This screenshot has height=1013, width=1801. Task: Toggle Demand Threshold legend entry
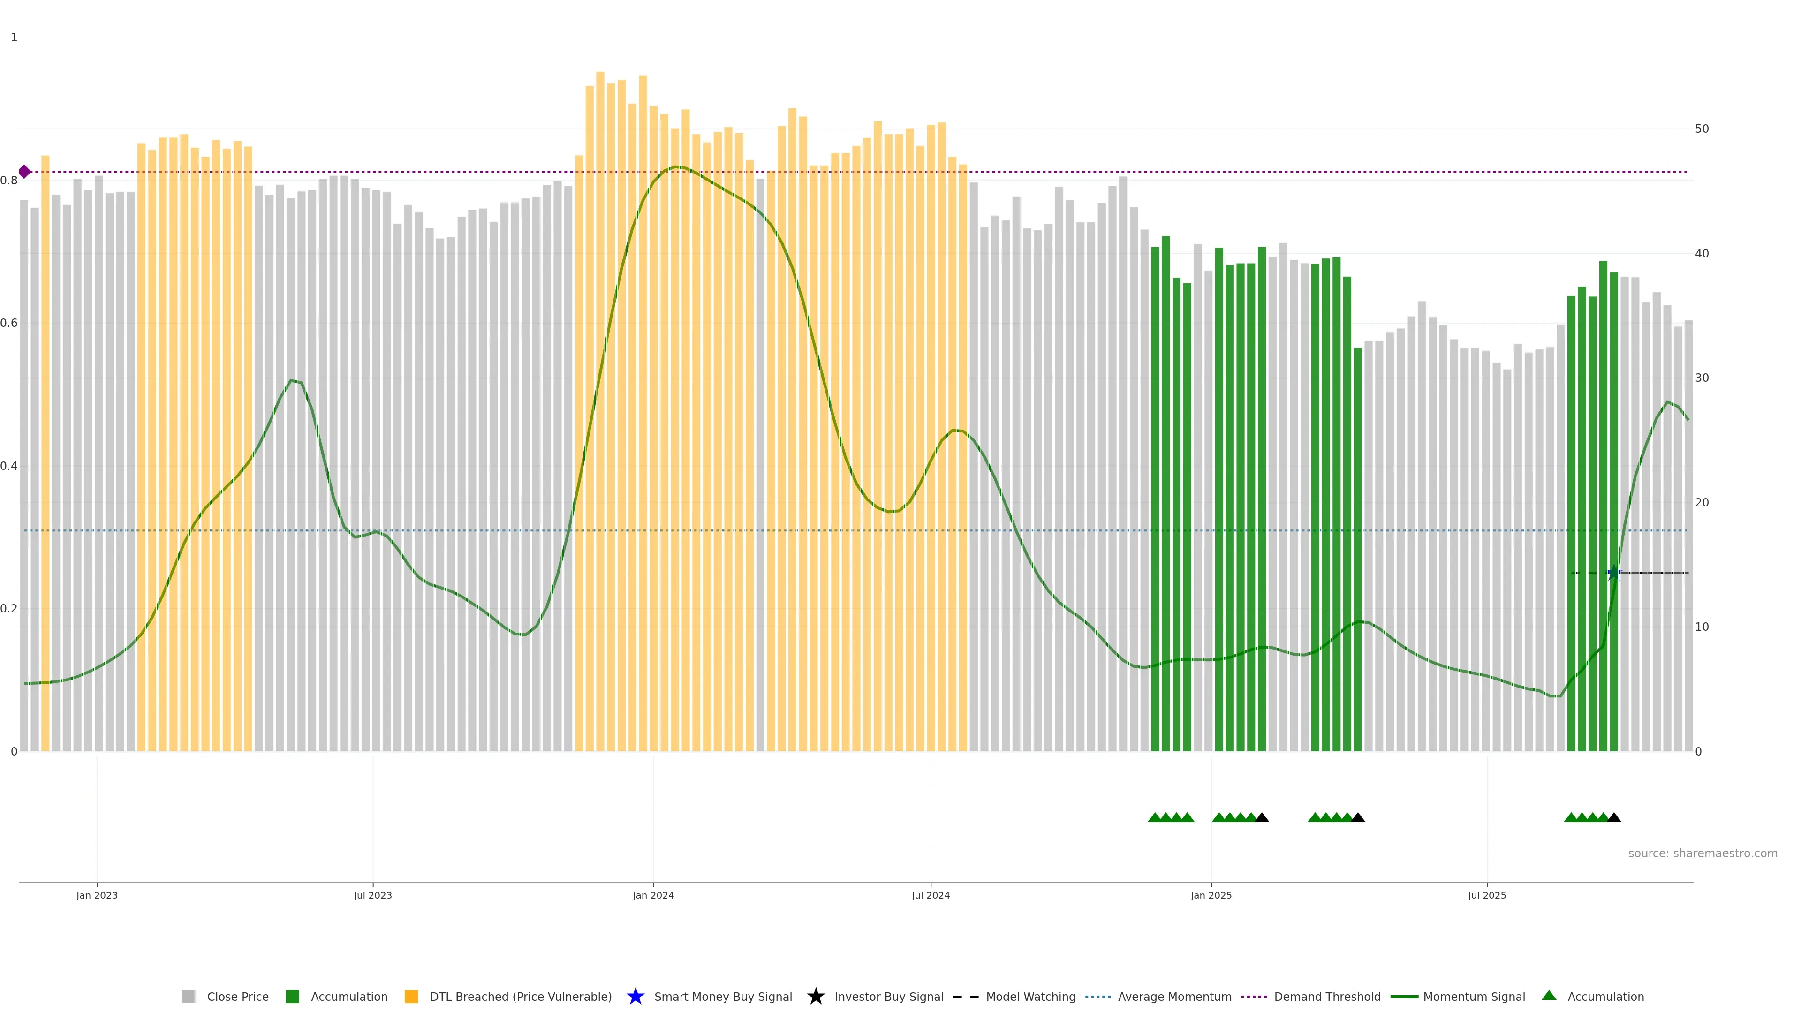tap(1327, 997)
